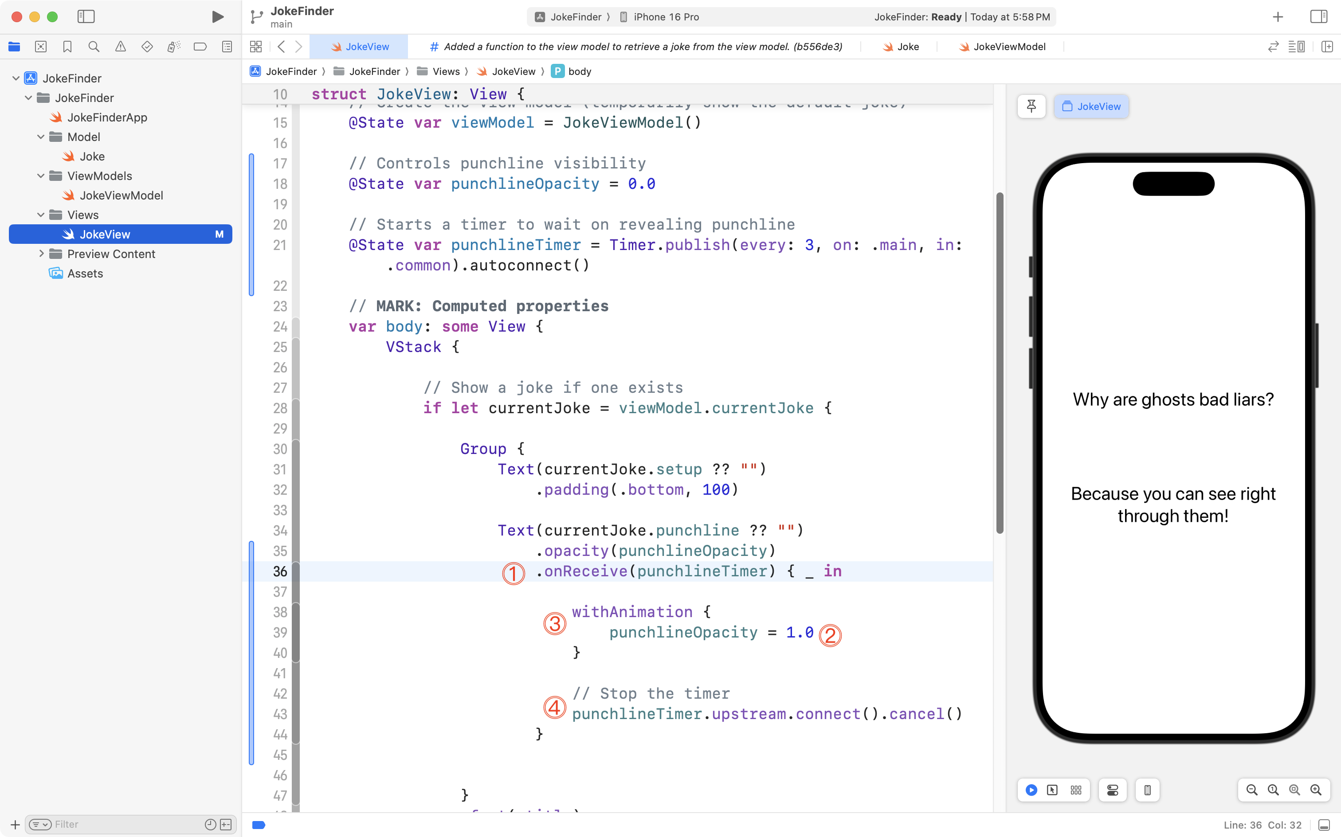Pin the preview canvas
This screenshot has height=837, width=1341.
click(1031, 106)
